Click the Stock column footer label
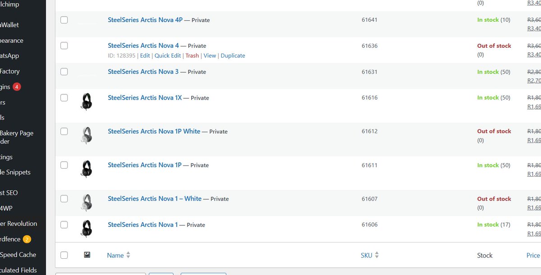Image resolution: width=541 pixels, height=275 pixels. (x=485, y=255)
